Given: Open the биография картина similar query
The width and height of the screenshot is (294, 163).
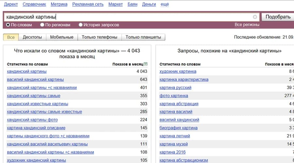Looking at the screenshot, I should (x=178, y=128).
